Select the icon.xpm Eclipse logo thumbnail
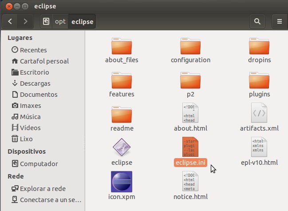The width and height of the screenshot is (288, 211). pos(122,182)
